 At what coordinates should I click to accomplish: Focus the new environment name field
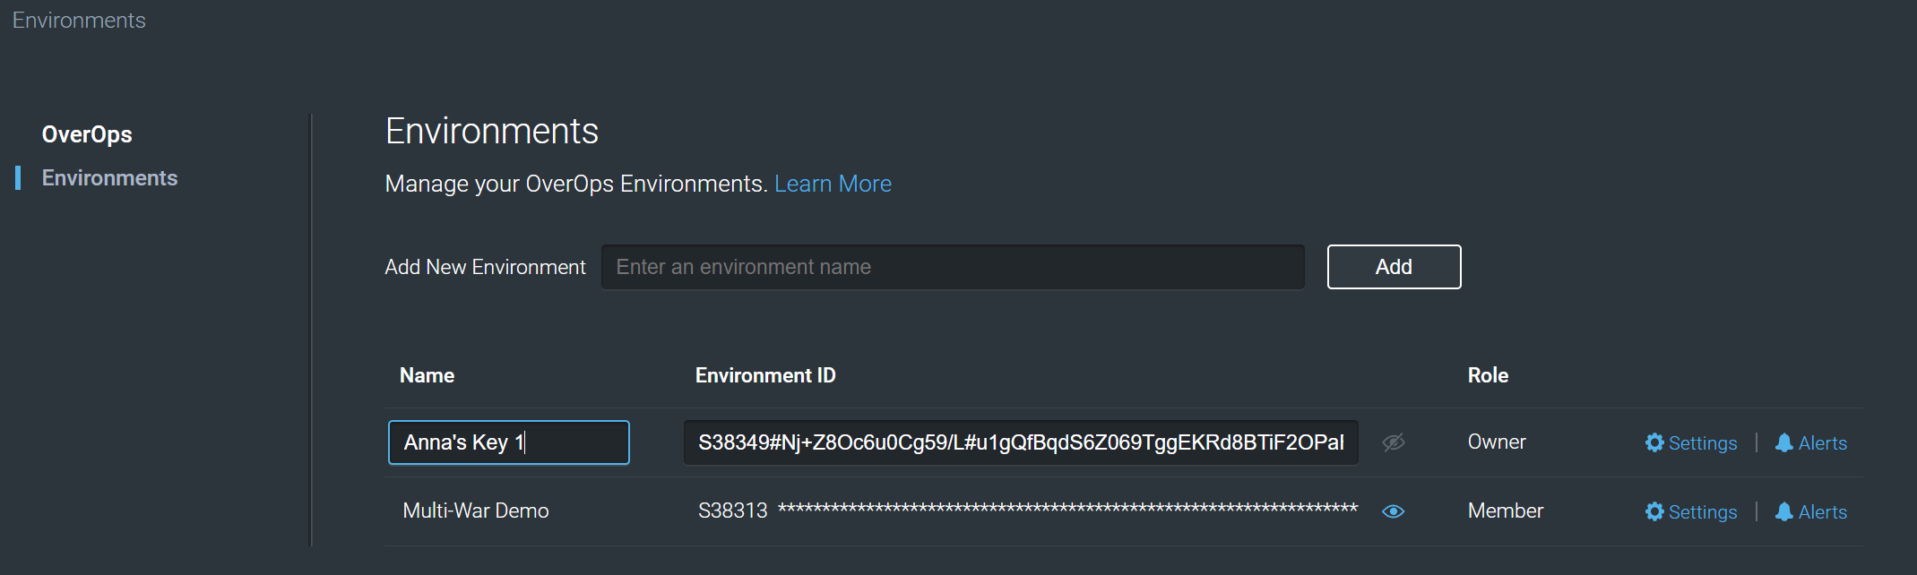(x=953, y=267)
